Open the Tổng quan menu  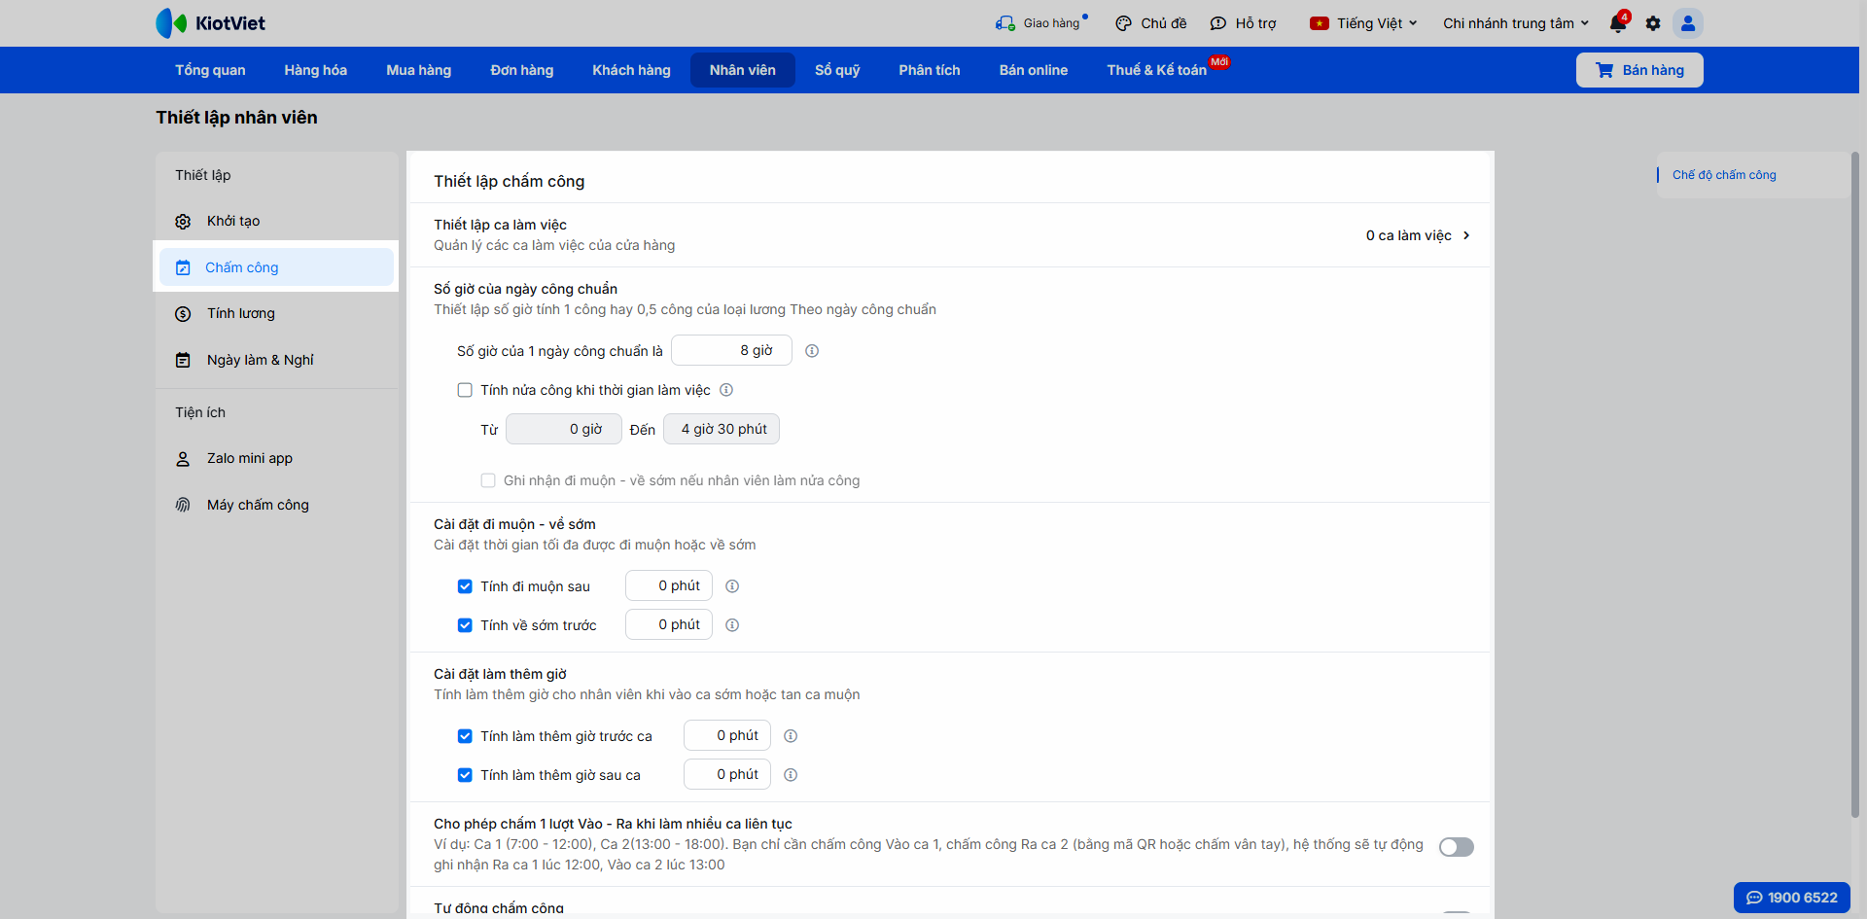[210, 70]
